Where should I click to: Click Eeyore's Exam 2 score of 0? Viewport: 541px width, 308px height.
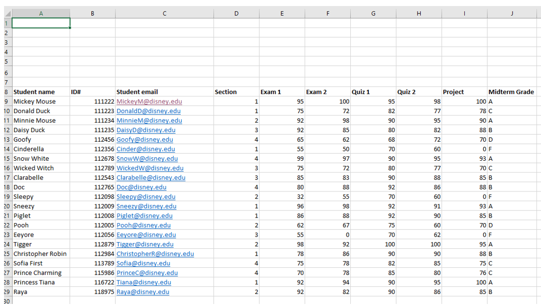327,235
